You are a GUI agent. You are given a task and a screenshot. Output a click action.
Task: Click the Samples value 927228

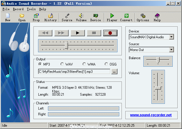(x=100, y=95)
